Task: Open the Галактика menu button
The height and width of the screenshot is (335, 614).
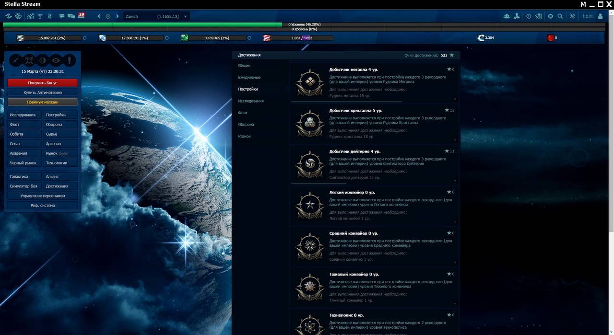Action: pos(24,176)
